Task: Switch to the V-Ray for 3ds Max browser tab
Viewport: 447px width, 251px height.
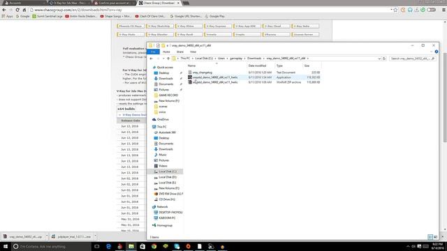Action: 70,3
